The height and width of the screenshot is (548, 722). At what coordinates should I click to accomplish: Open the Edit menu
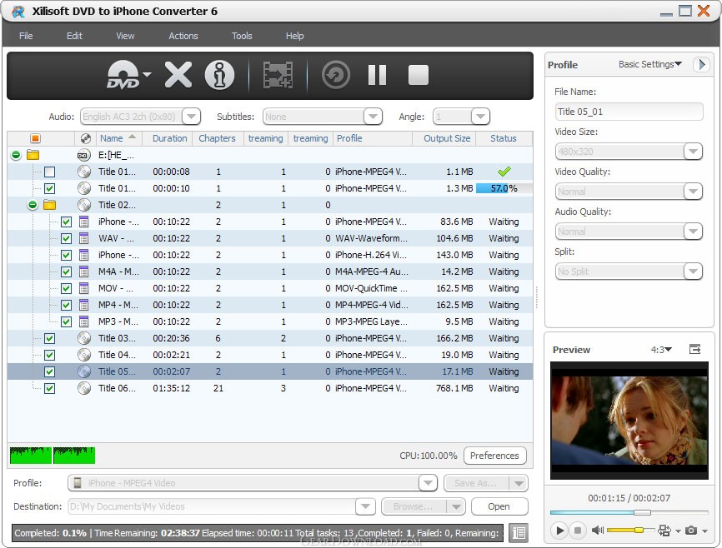[74, 36]
